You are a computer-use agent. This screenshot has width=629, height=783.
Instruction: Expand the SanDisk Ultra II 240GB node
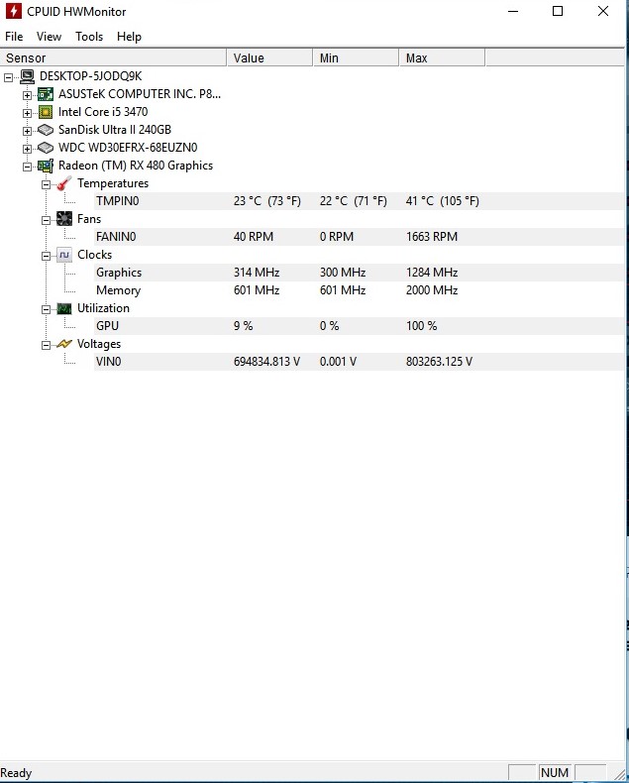click(x=27, y=132)
